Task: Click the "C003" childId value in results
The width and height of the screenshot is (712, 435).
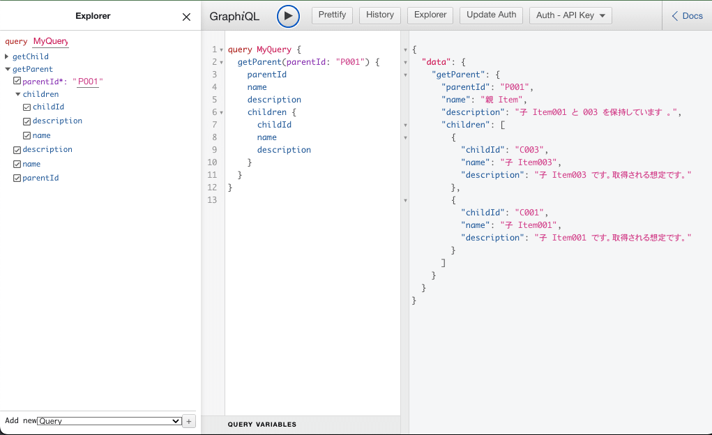Action: coord(529,150)
